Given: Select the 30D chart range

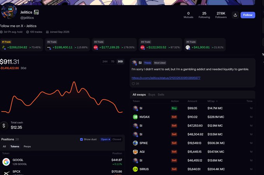Looking at the screenshot, I should 120,61.
